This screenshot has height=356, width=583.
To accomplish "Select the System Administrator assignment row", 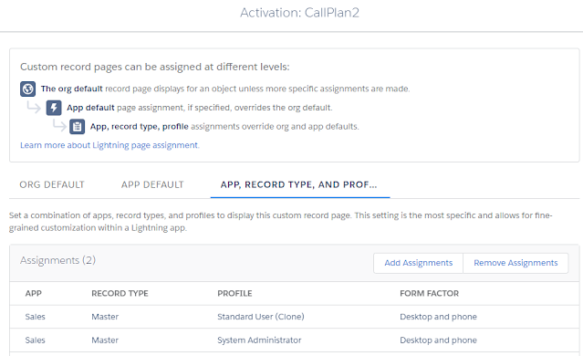I will (294, 340).
